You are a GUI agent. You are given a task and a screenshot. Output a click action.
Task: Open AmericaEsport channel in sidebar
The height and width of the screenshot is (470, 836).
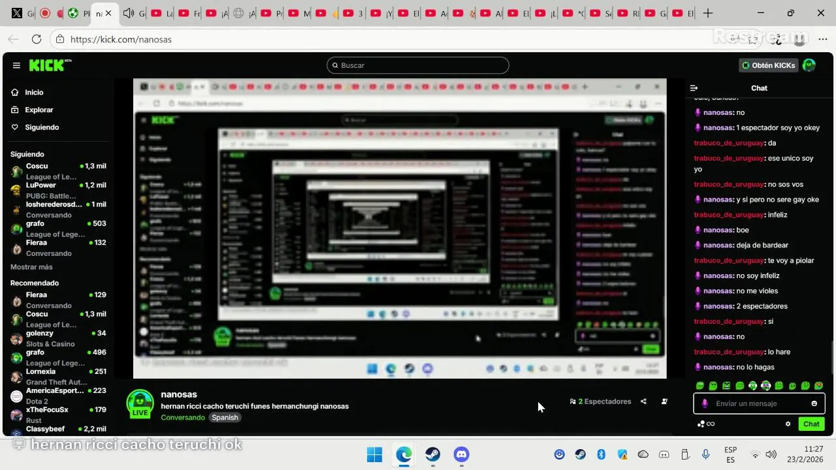58,396
